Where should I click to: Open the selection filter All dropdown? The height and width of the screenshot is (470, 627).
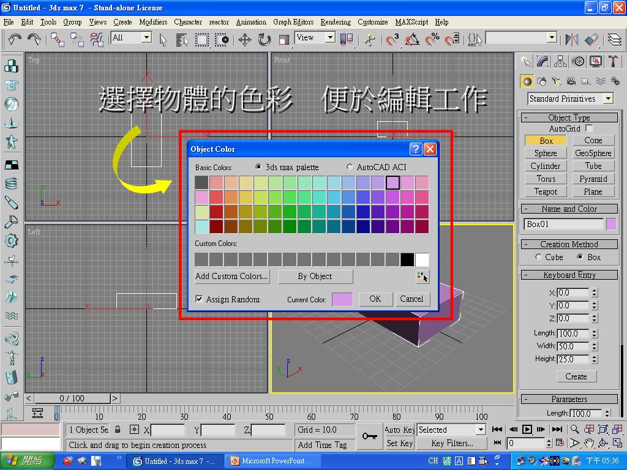point(147,37)
